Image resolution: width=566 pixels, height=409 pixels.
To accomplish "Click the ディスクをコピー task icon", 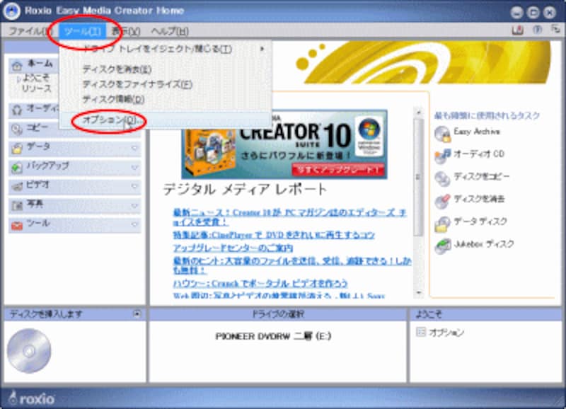I will tap(442, 178).
